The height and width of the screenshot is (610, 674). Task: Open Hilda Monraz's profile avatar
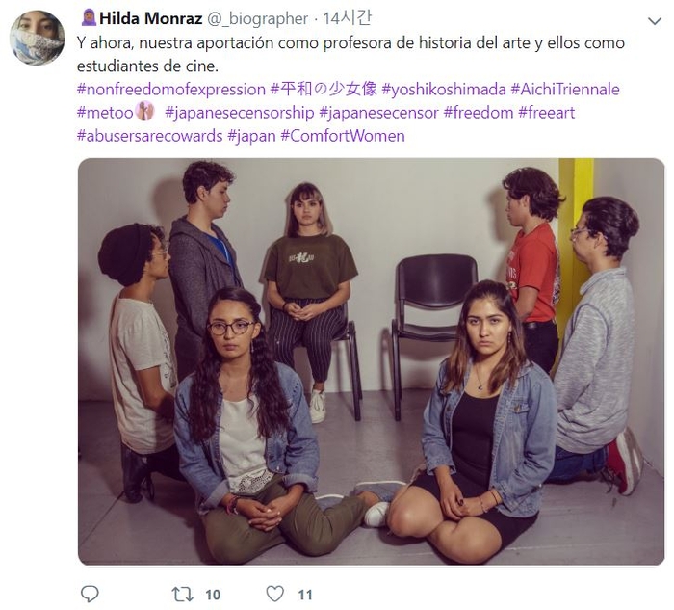[x=37, y=38]
